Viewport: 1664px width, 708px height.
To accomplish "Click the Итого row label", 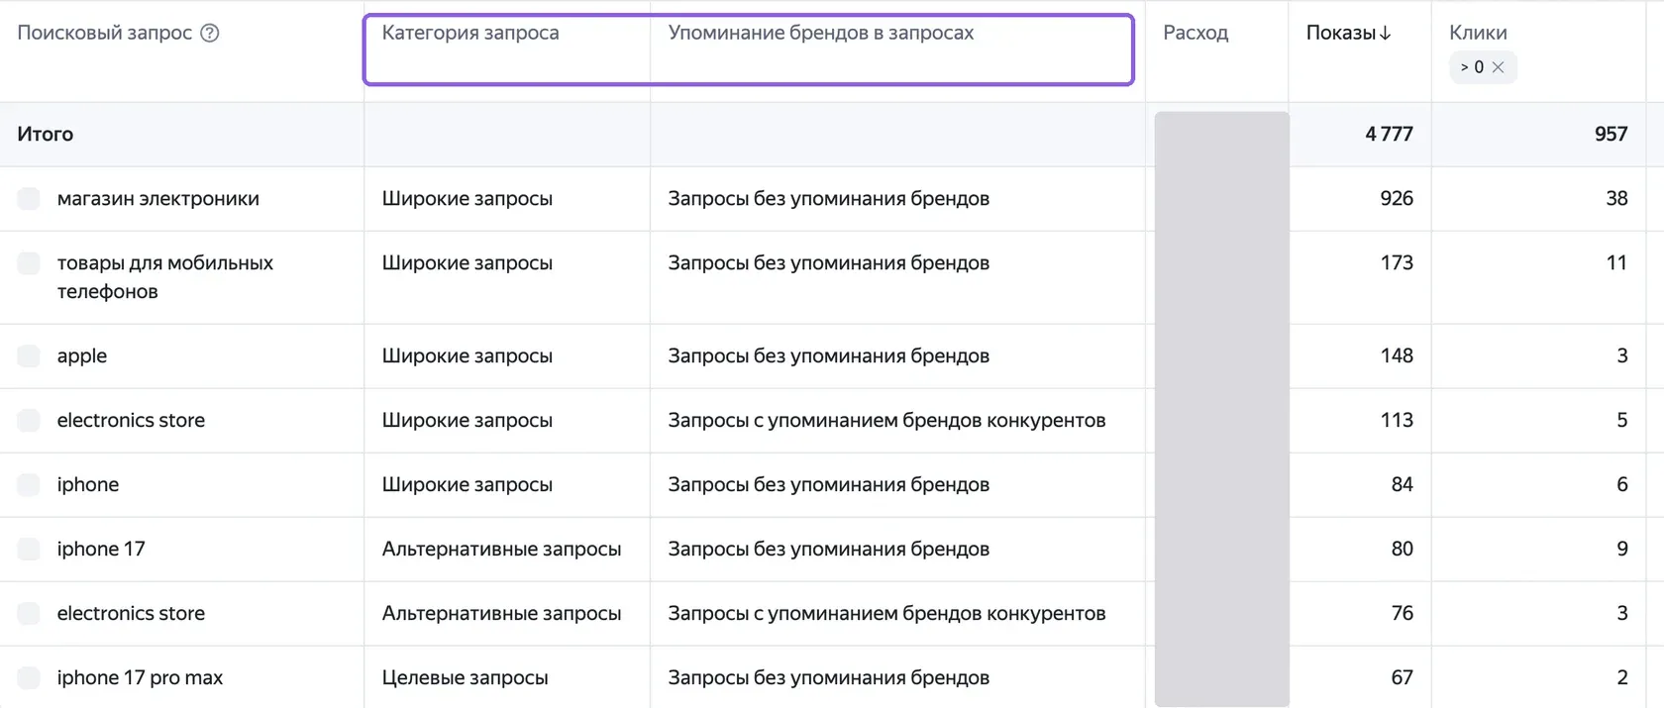I will (45, 134).
